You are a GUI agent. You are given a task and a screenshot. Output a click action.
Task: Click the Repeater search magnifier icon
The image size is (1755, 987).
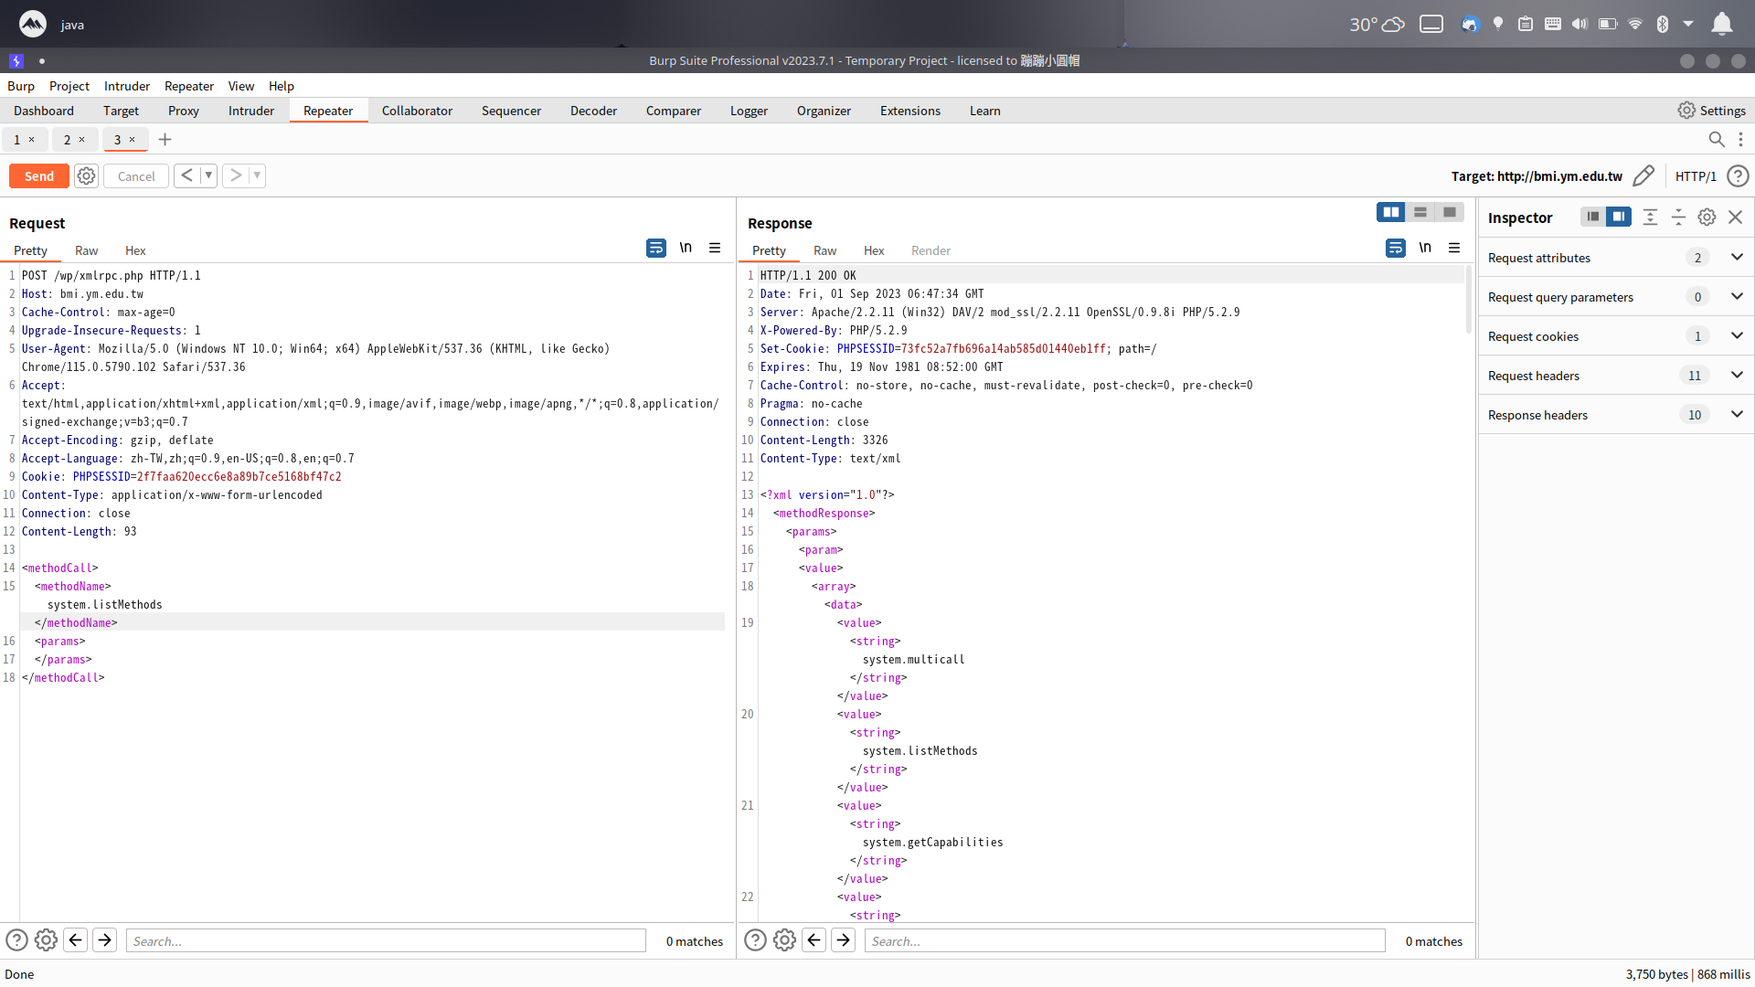click(x=1717, y=139)
